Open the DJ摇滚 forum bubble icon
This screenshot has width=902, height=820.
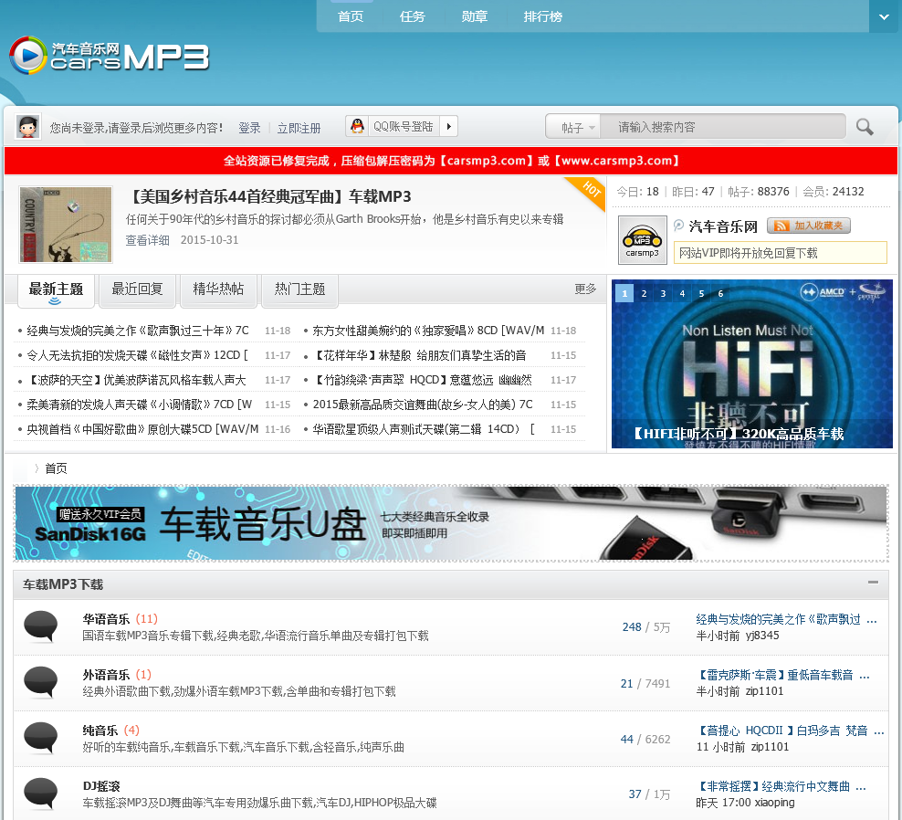(x=40, y=794)
